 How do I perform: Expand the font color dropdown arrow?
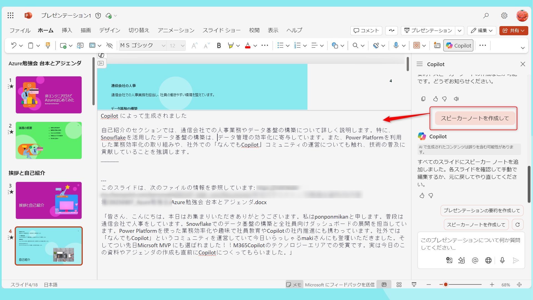[x=255, y=46]
